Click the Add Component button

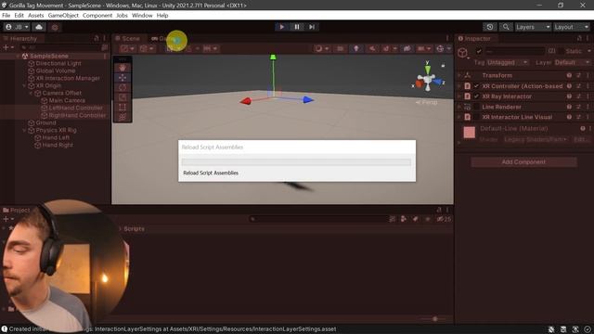523,162
